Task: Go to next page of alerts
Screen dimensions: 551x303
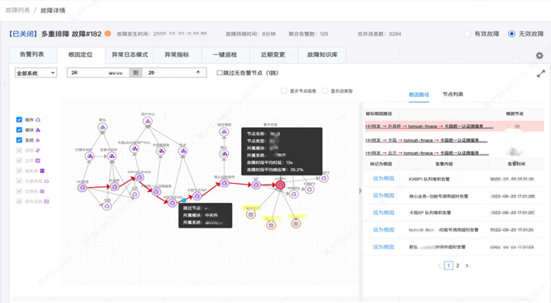Action: (466, 266)
